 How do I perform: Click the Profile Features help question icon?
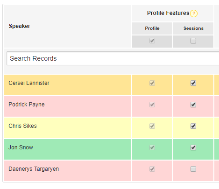point(194,14)
